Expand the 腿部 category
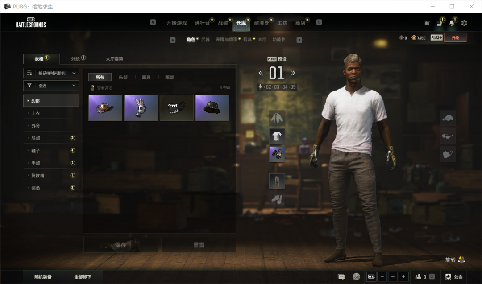This screenshot has width=482, height=284. (51, 138)
